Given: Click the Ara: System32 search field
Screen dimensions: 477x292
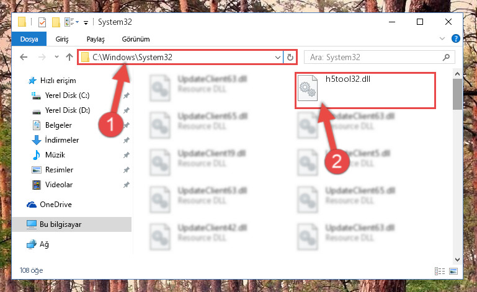Looking at the screenshot, I should pos(380,57).
